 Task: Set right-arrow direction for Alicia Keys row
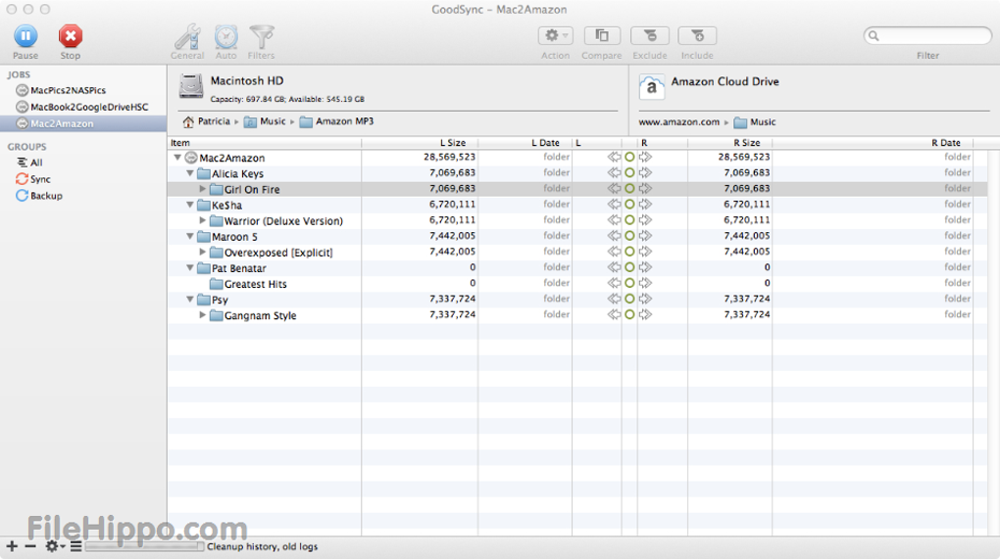(645, 172)
